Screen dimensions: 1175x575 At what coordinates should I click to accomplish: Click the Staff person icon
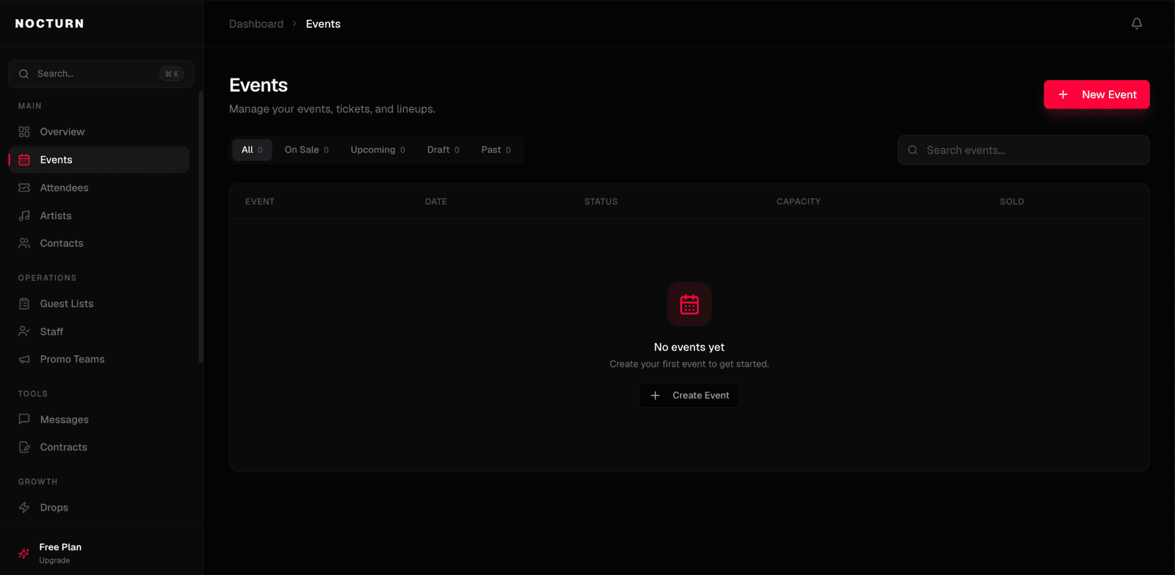pyautogui.click(x=24, y=332)
